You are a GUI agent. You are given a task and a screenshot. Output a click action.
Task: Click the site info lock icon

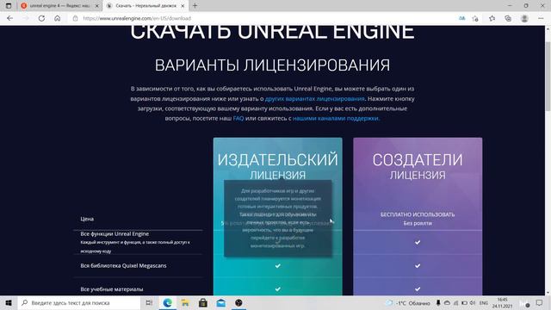tap(75, 18)
